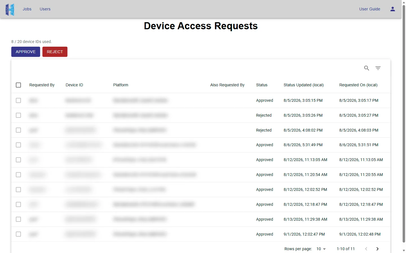Check the row updated 8/6/2026, 5:31:49 PM
Viewport: 406px width, 253px height.
pyautogui.click(x=18, y=145)
